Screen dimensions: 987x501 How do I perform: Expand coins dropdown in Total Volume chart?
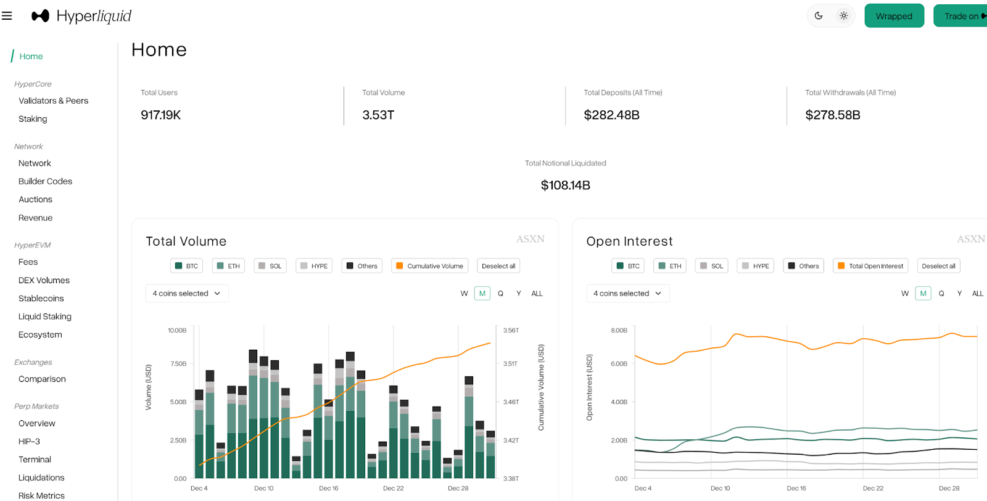point(187,294)
